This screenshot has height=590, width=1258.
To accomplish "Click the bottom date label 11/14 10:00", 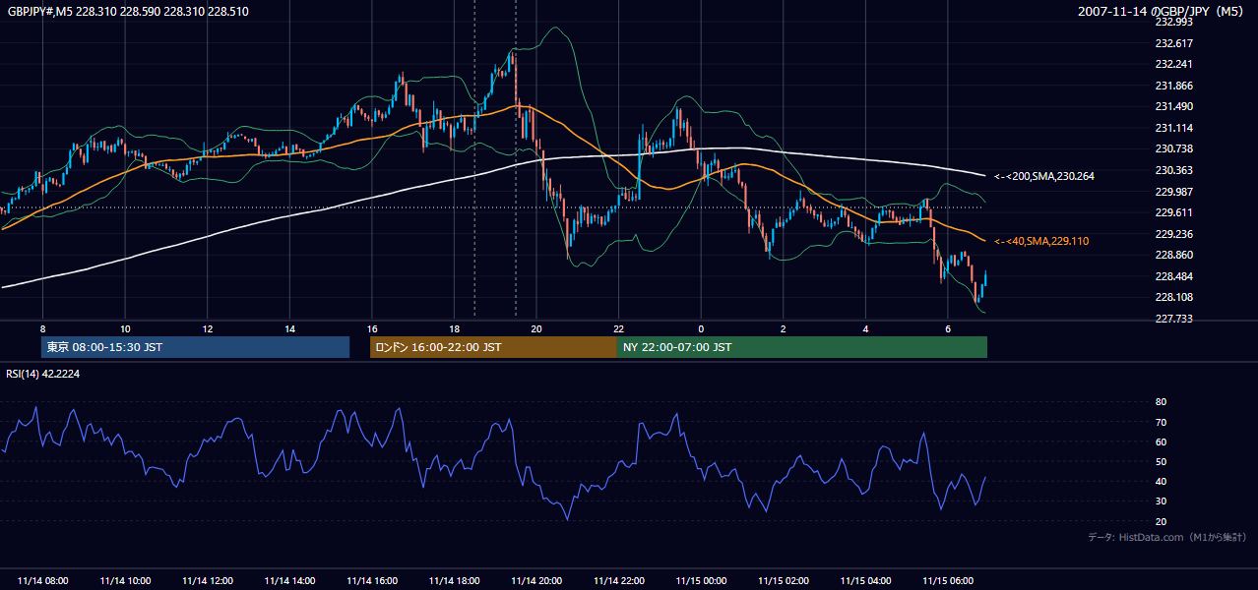I will pyautogui.click(x=125, y=581).
